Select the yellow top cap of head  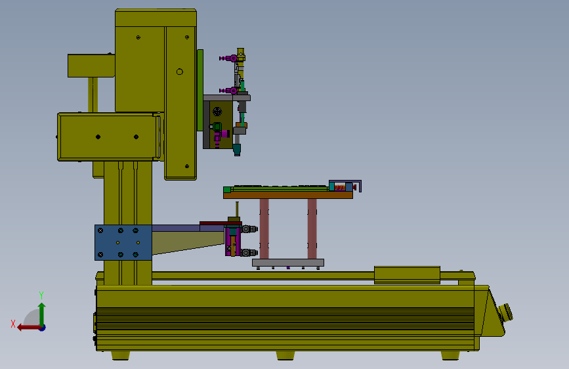point(156,18)
